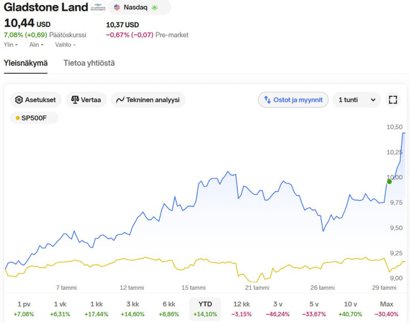Click the Gladstone company logo icon
Viewport: 410px width, 323px height.
pyautogui.click(x=98, y=8)
